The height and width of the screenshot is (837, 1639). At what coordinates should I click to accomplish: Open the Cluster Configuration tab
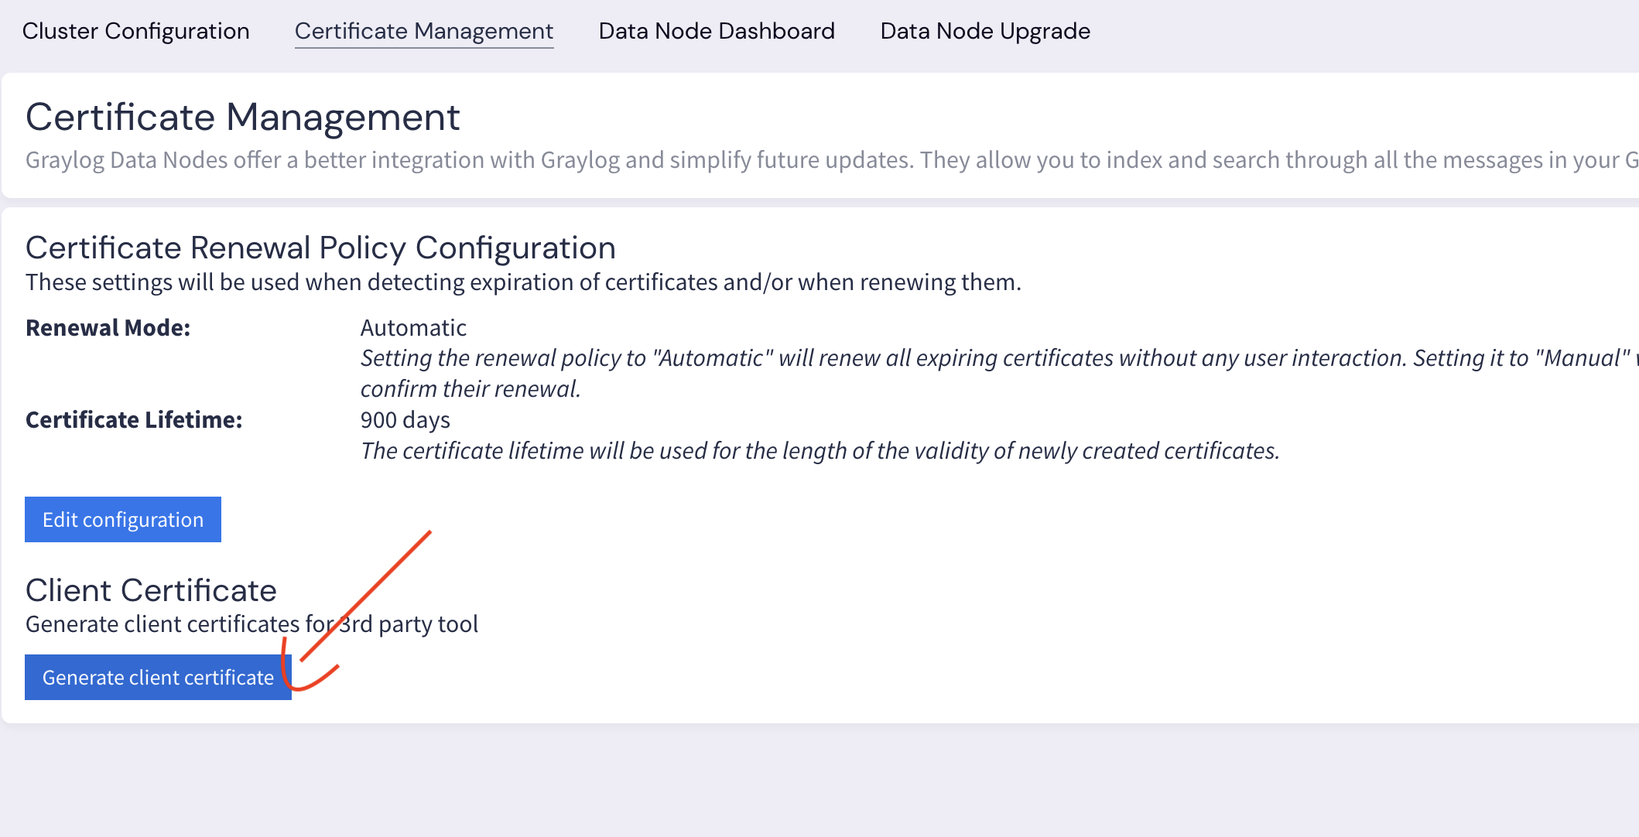[x=135, y=31]
